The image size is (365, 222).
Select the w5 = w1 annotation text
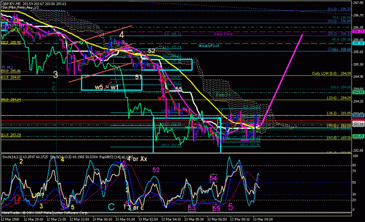pos(107,88)
